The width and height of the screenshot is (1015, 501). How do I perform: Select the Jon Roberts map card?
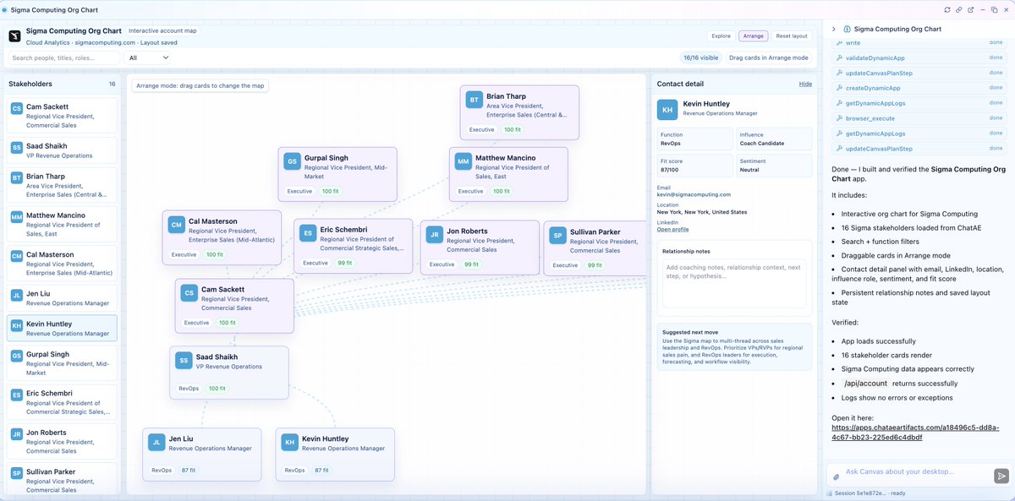pos(480,248)
